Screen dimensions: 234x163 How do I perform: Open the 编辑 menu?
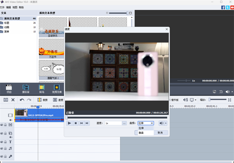tap(8, 7)
